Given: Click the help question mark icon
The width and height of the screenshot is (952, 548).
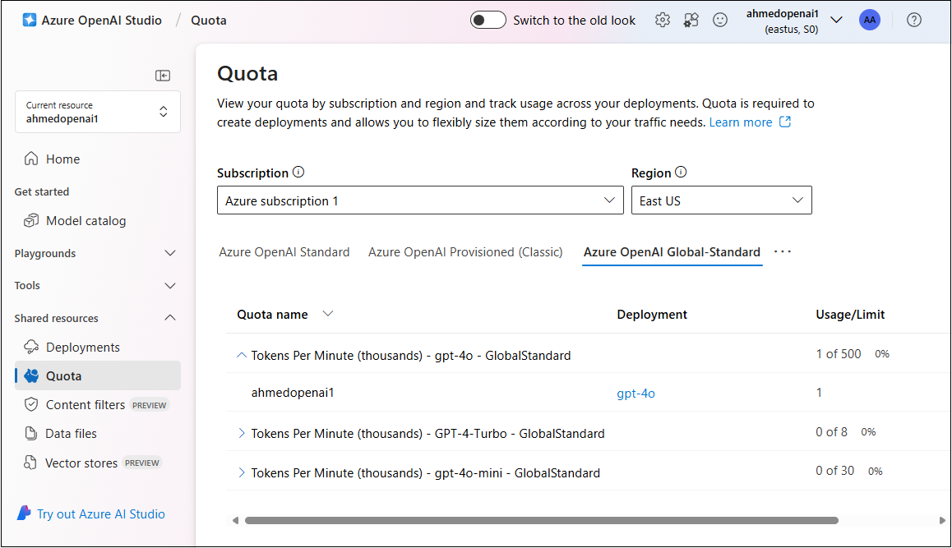Looking at the screenshot, I should point(913,21).
